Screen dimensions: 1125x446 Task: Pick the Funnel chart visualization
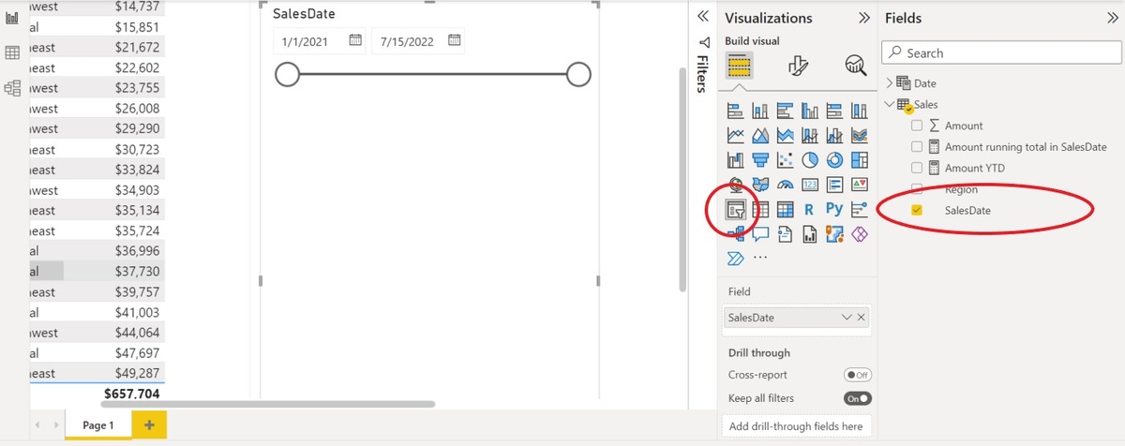pyautogui.click(x=760, y=160)
